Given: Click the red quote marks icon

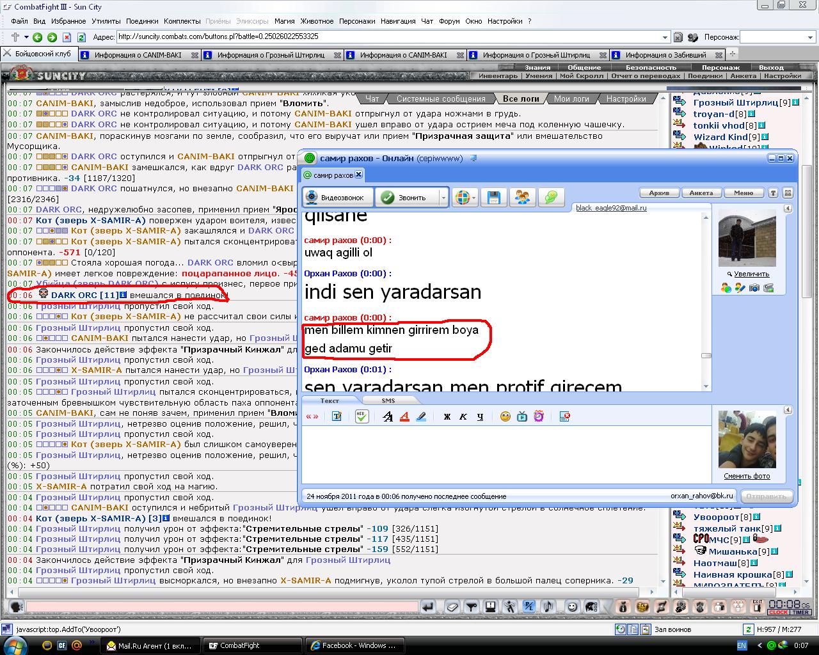Looking at the screenshot, I should point(312,416).
